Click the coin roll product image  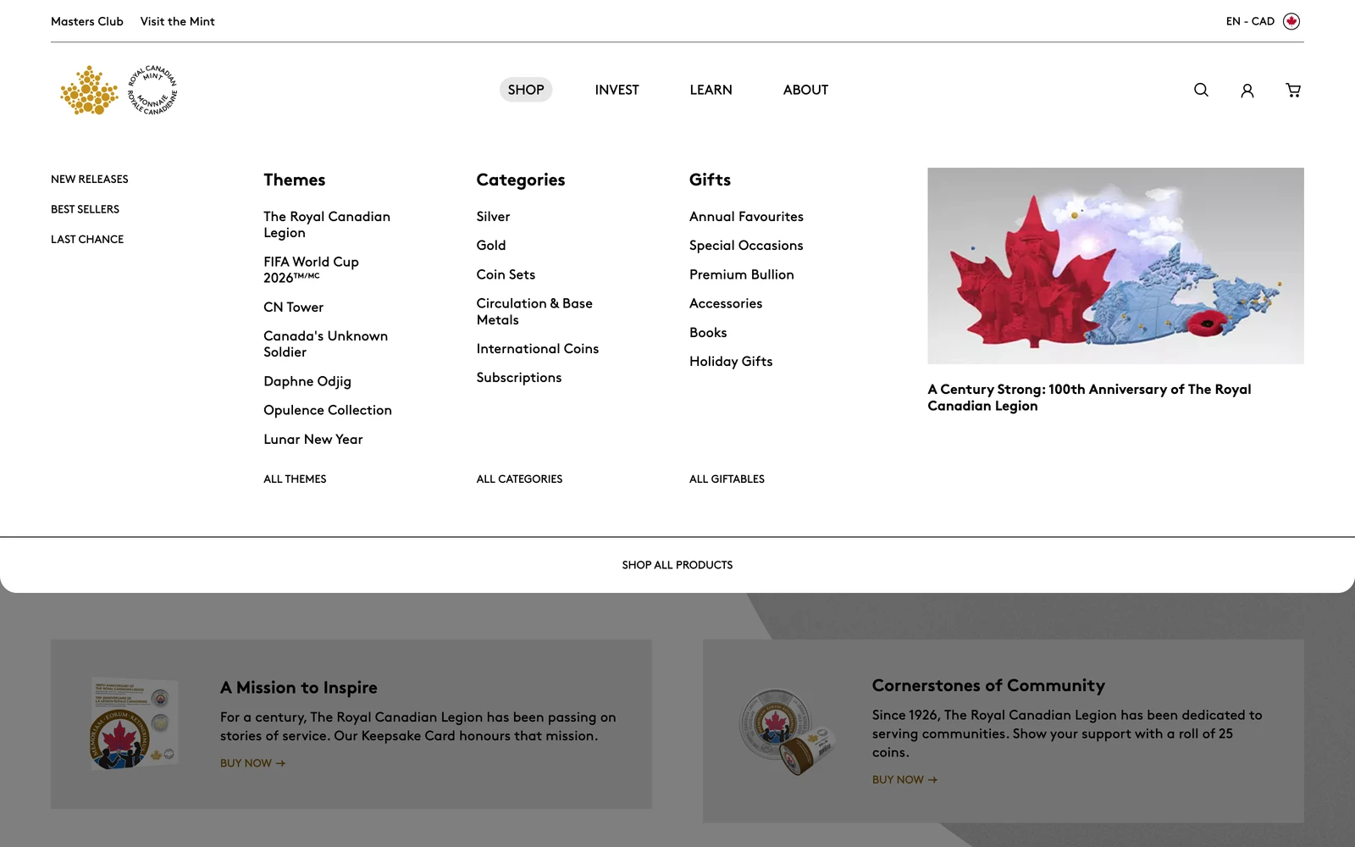(x=787, y=732)
